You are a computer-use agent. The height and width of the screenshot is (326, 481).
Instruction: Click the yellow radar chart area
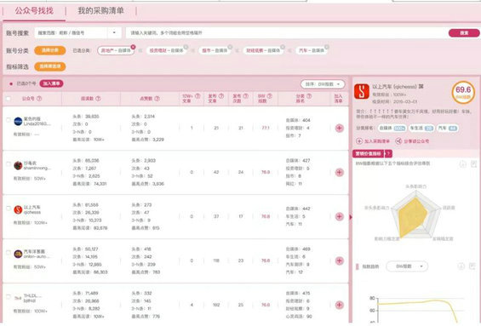(413, 216)
